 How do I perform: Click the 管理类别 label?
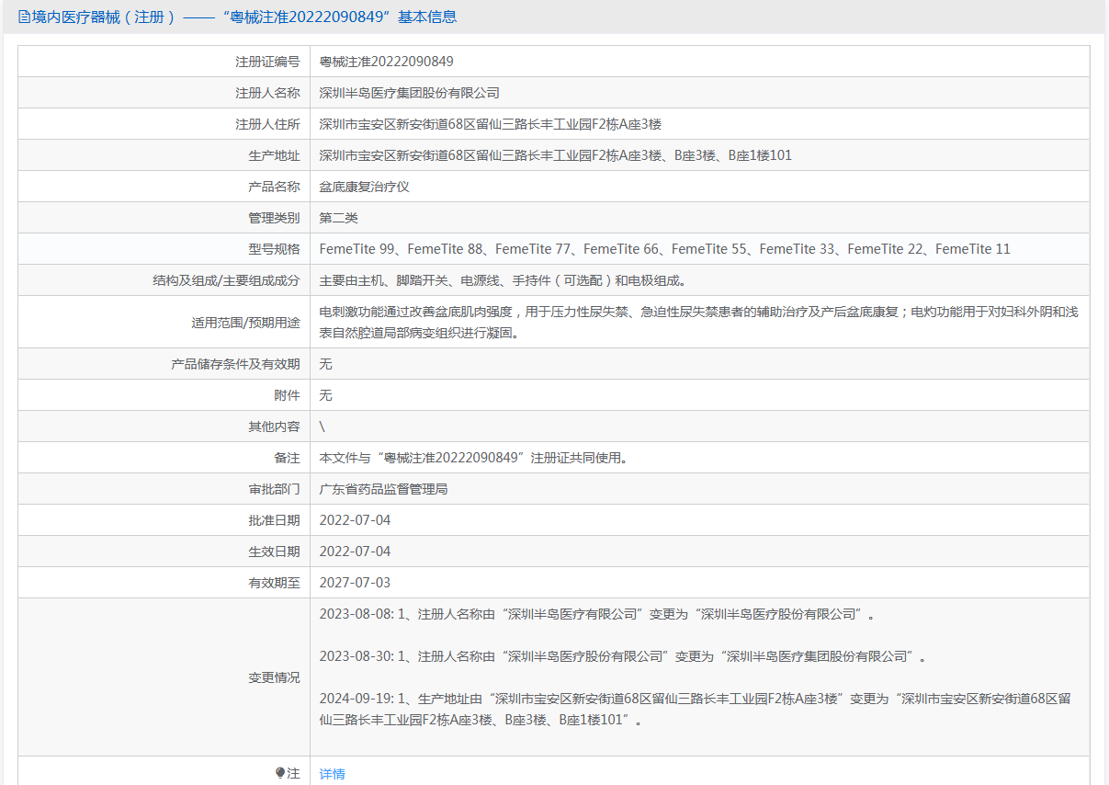pyautogui.click(x=274, y=218)
